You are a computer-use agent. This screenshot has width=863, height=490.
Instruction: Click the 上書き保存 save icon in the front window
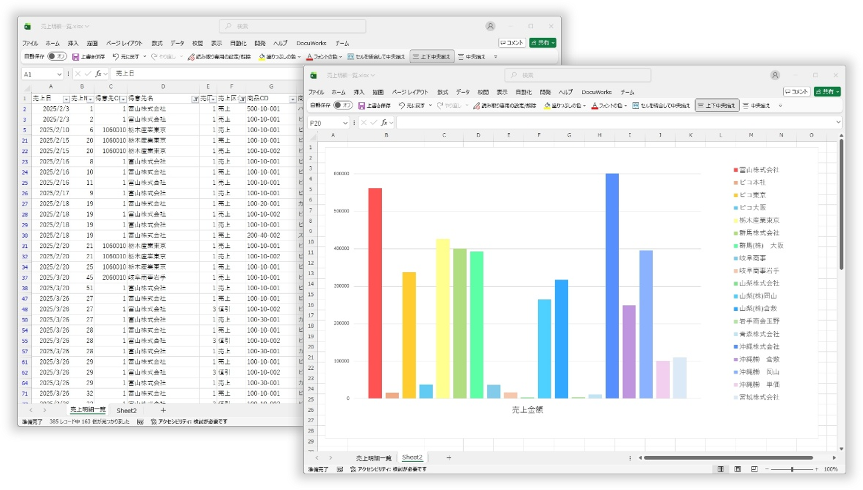[x=362, y=106]
